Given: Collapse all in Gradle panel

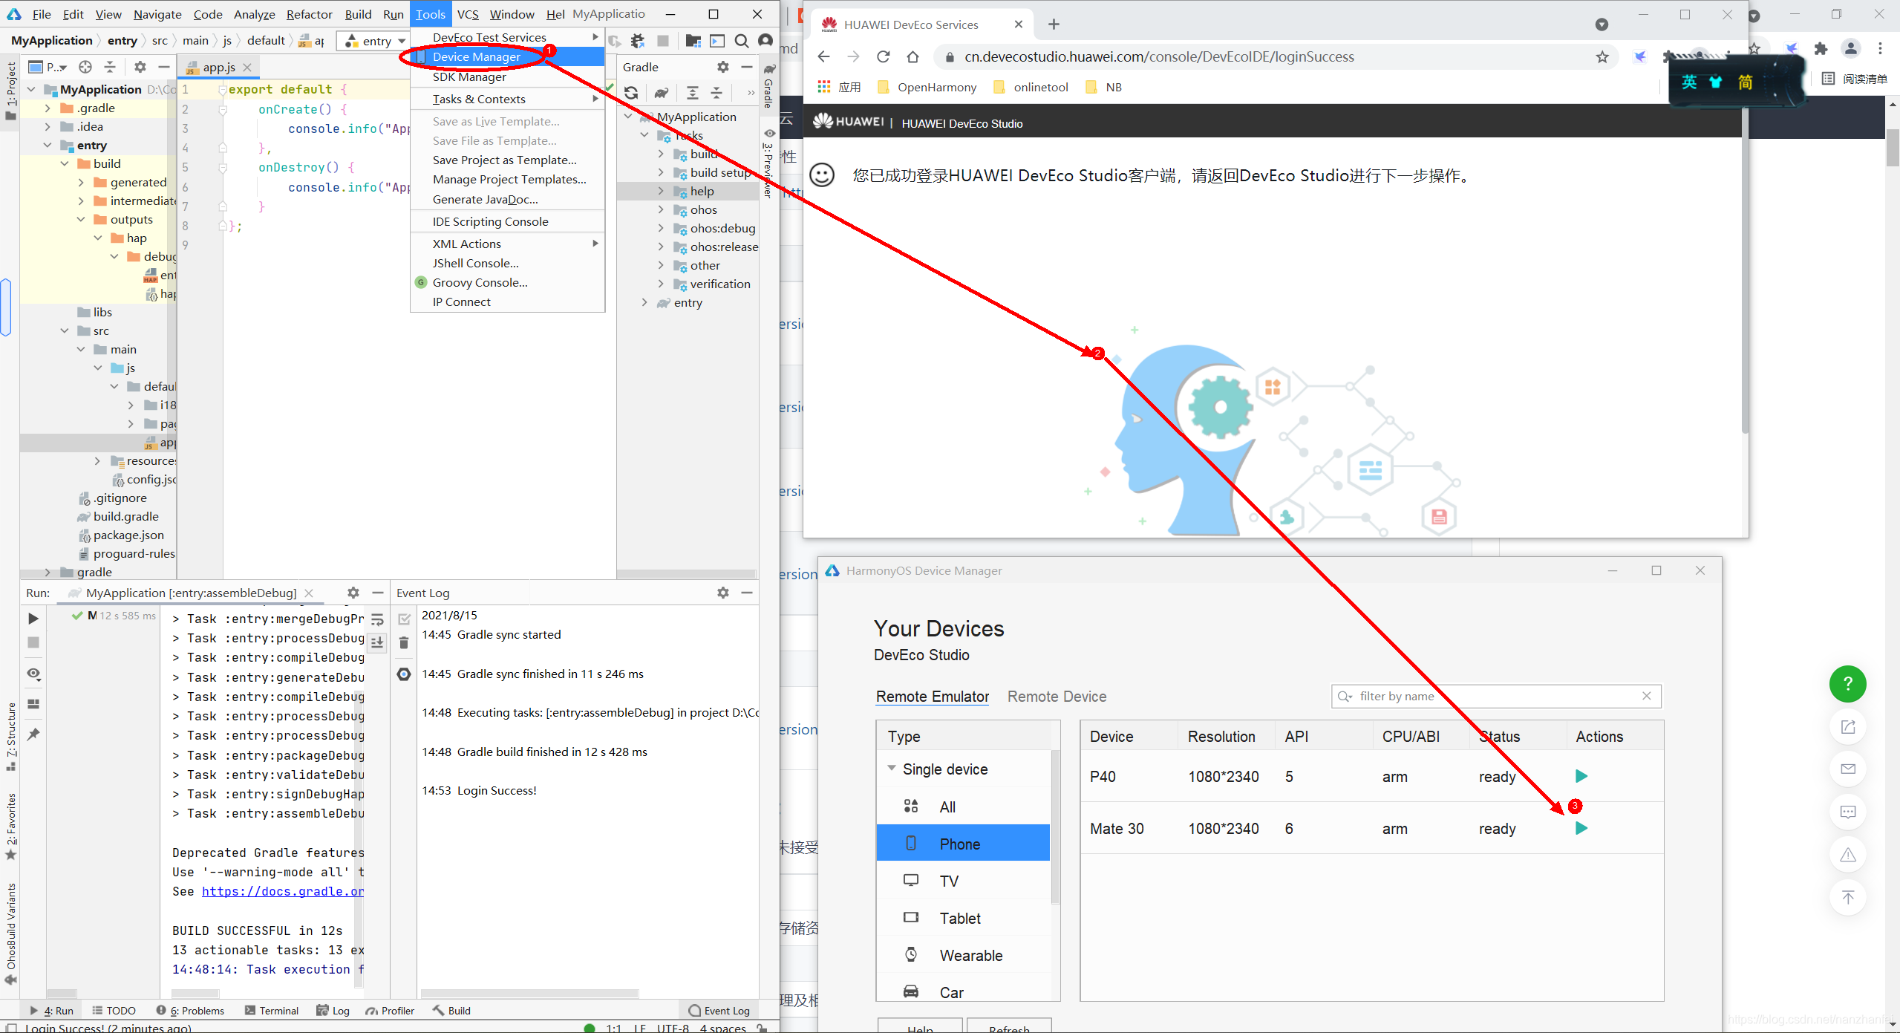Looking at the screenshot, I should [716, 93].
